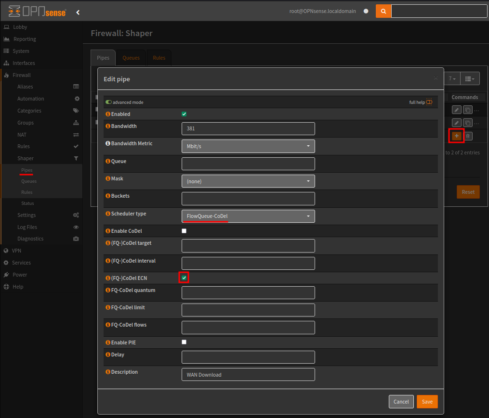
Task: Click the Enable PIE info icon
Action: coord(108,342)
